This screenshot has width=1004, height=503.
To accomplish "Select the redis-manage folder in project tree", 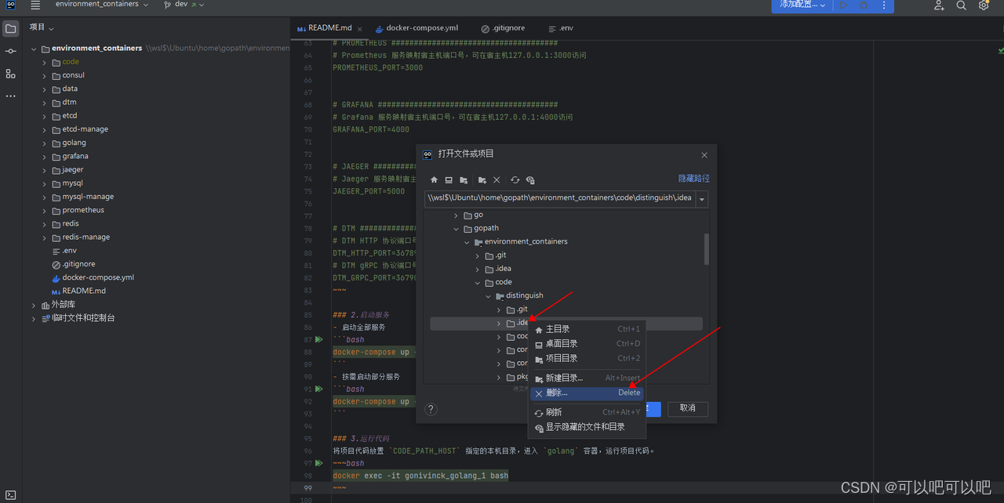I will coord(86,237).
